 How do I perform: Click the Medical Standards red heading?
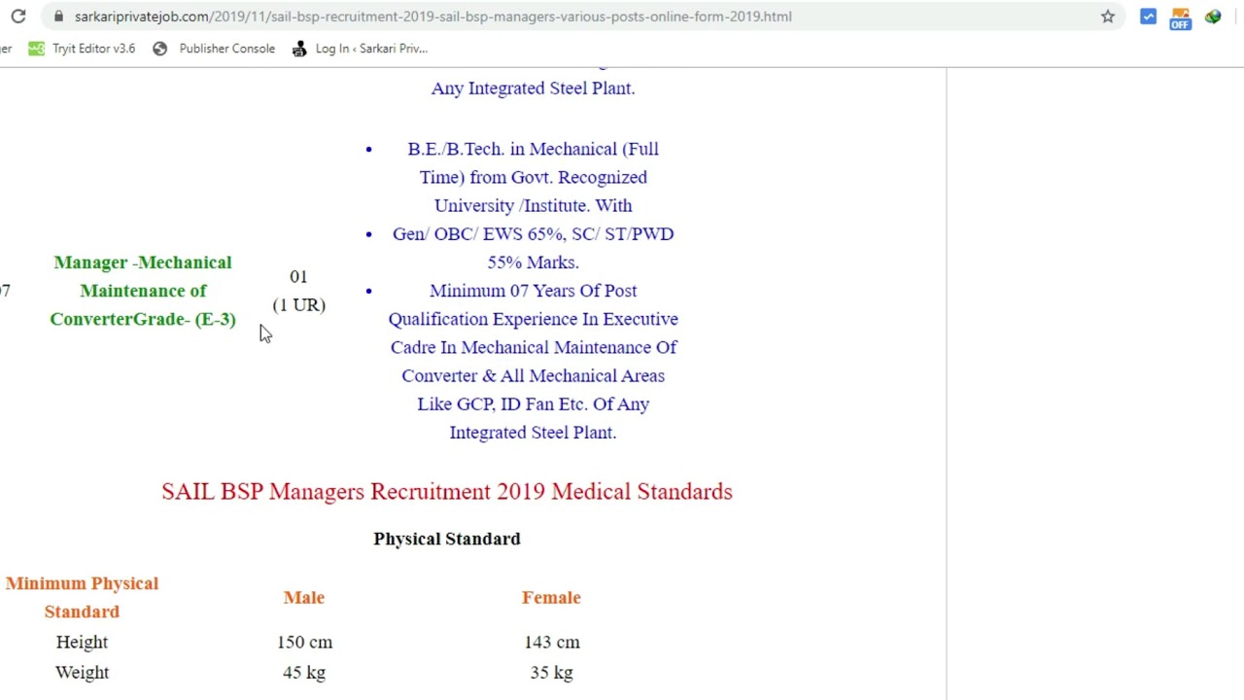447,492
